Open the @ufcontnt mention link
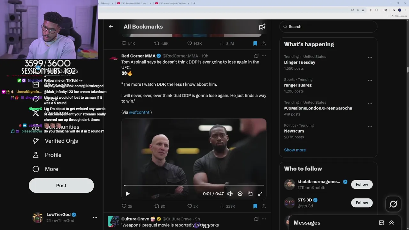409x230 pixels. [x=139, y=112]
